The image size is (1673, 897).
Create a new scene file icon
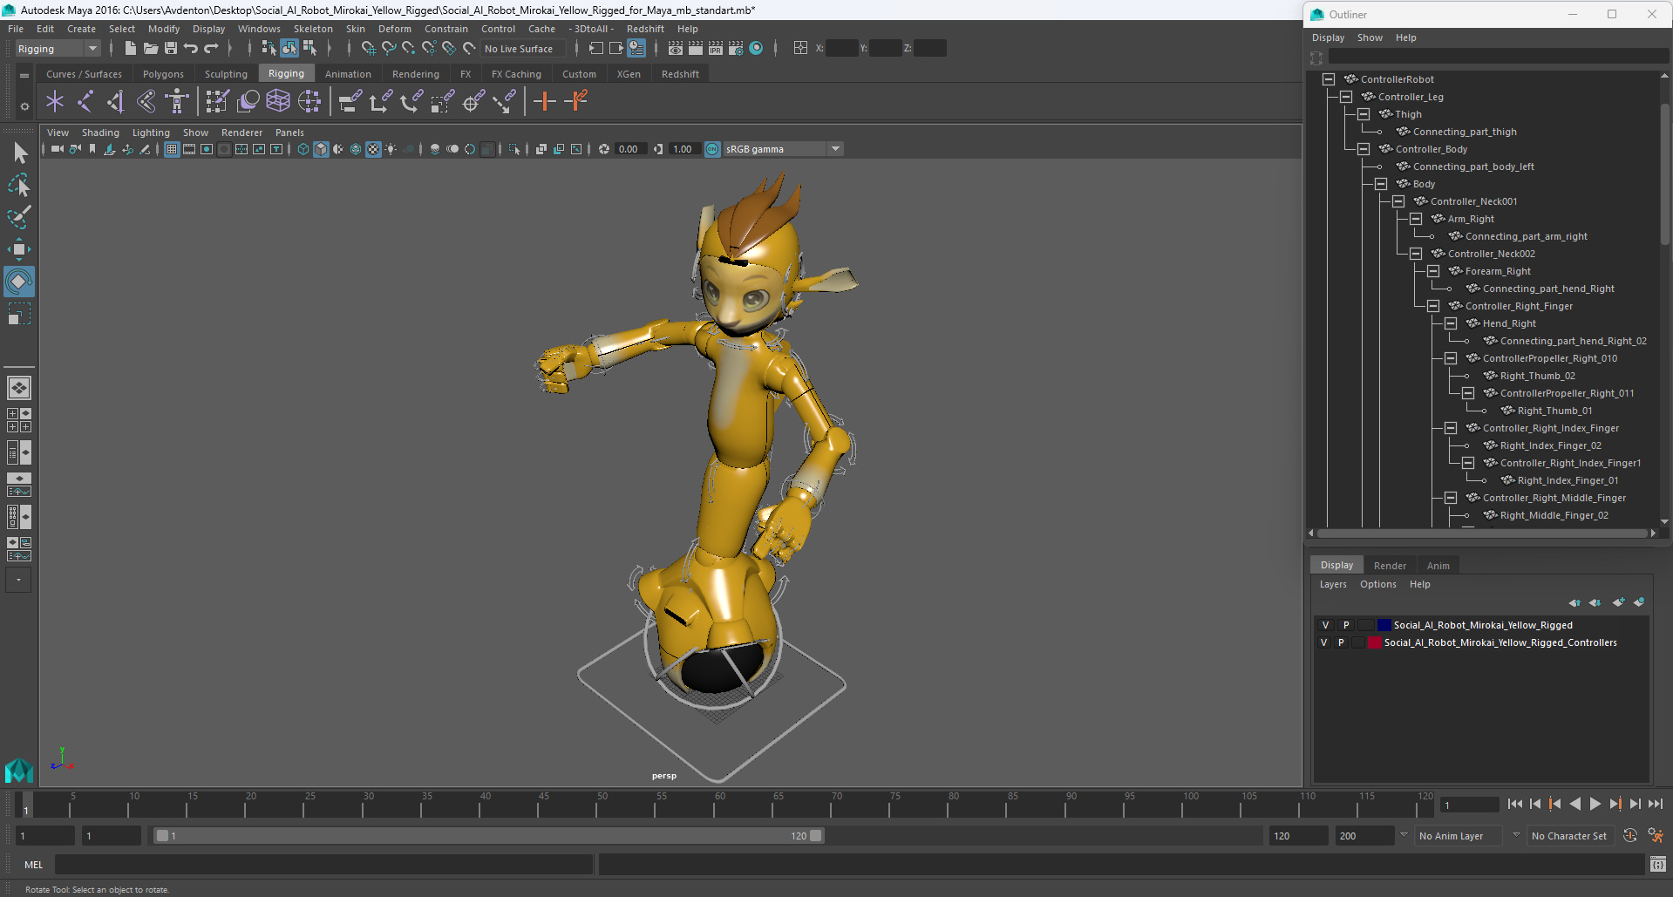[x=130, y=49]
